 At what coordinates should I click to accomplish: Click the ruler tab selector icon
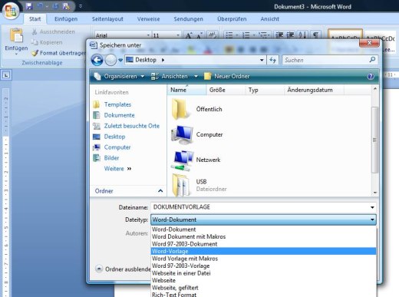click(x=6, y=75)
